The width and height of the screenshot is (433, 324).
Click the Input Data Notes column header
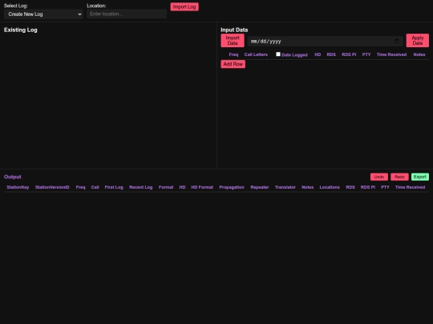(x=419, y=54)
